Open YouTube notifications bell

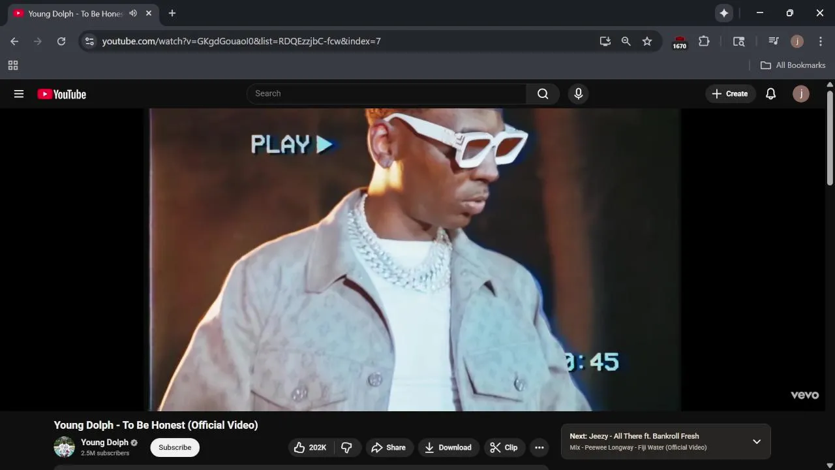click(x=770, y=93)
